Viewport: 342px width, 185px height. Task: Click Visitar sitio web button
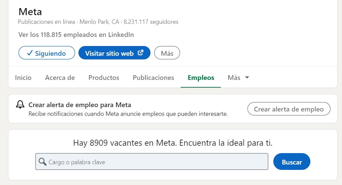tap(114, 53)
